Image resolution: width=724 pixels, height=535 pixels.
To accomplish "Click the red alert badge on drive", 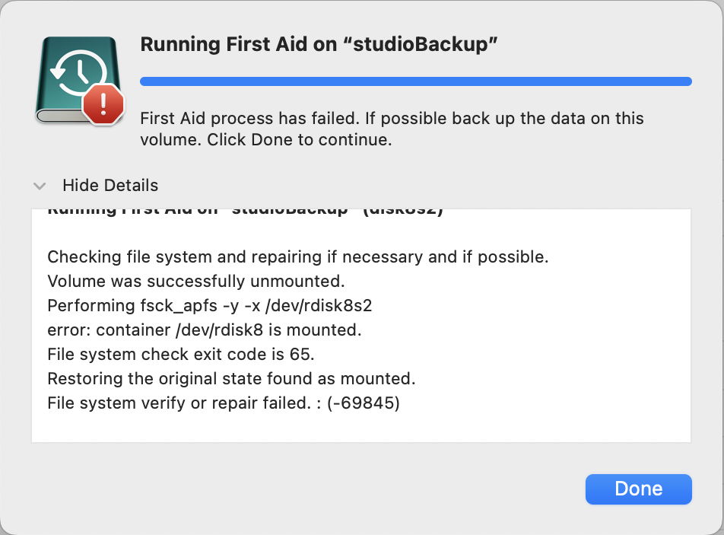I will point(103,103).
